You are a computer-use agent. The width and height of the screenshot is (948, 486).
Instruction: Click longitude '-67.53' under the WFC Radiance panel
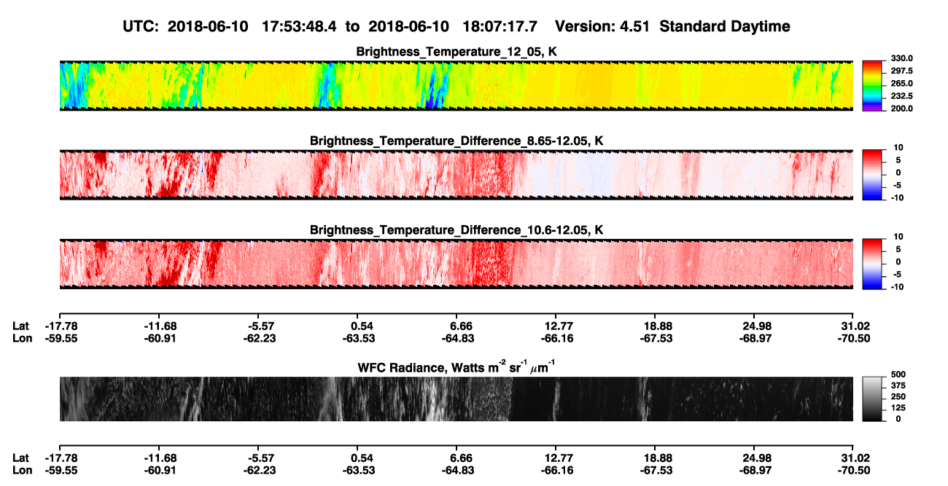tap(656, 470)
